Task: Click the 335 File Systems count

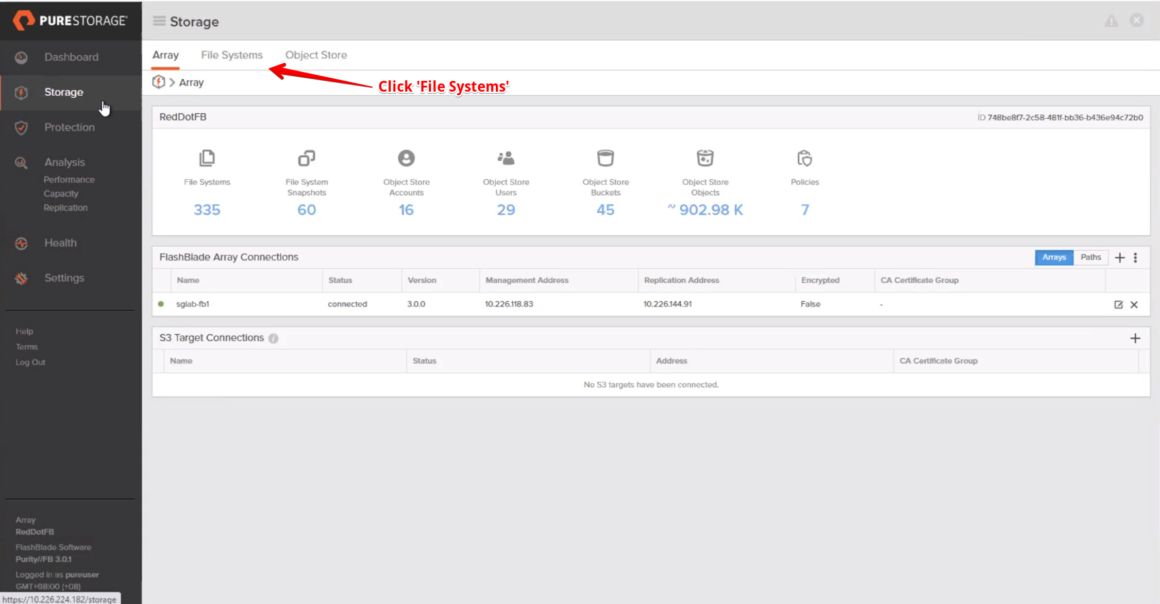Action: tap(207, 210)
